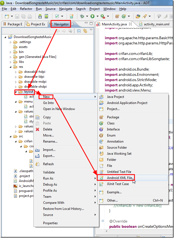The height and width of the screenshot is (238, 174).
Task: Expand the drawable-hdpi folder
Action: coord(16,72)
